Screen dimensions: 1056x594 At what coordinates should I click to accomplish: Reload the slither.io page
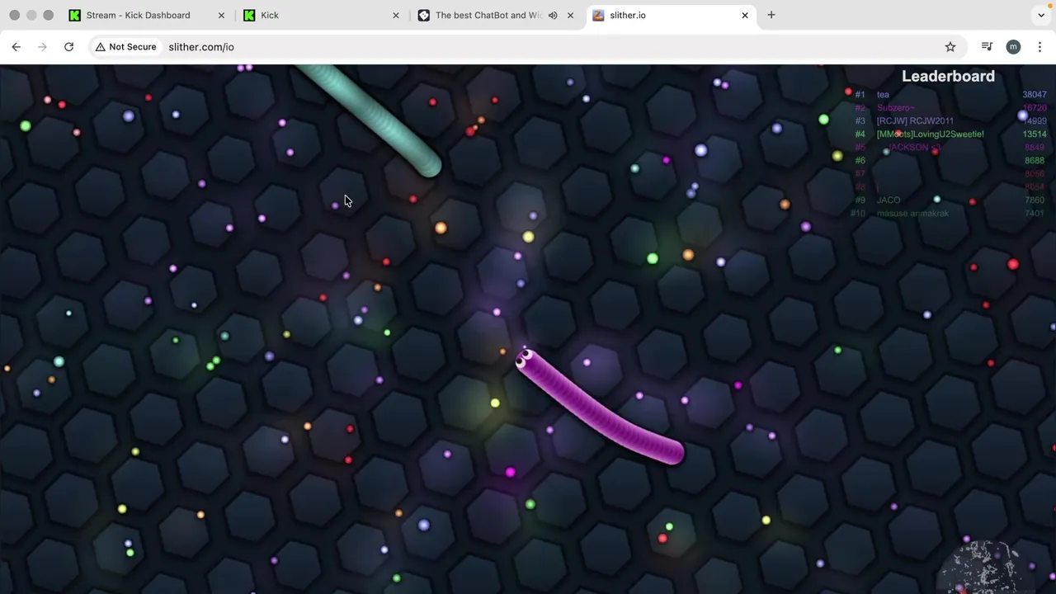pyautogui.click(x=69, y=47)
